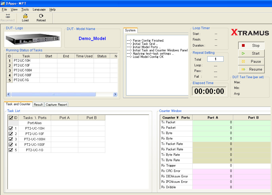Click the Xtramus logo
Screen dimensions: 272x195
click(x=250, y=32)
